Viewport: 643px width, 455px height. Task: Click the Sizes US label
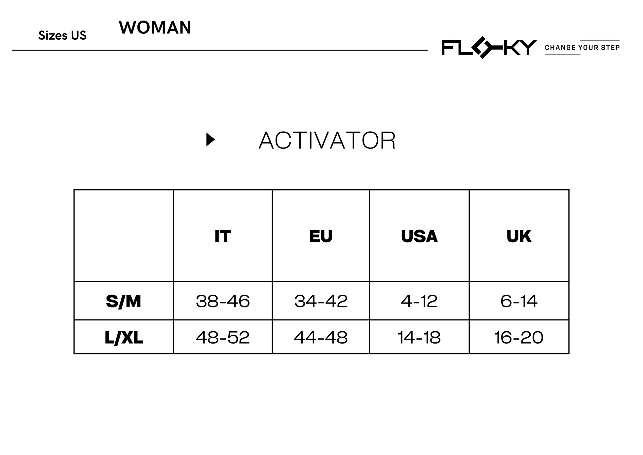[62, 35]
